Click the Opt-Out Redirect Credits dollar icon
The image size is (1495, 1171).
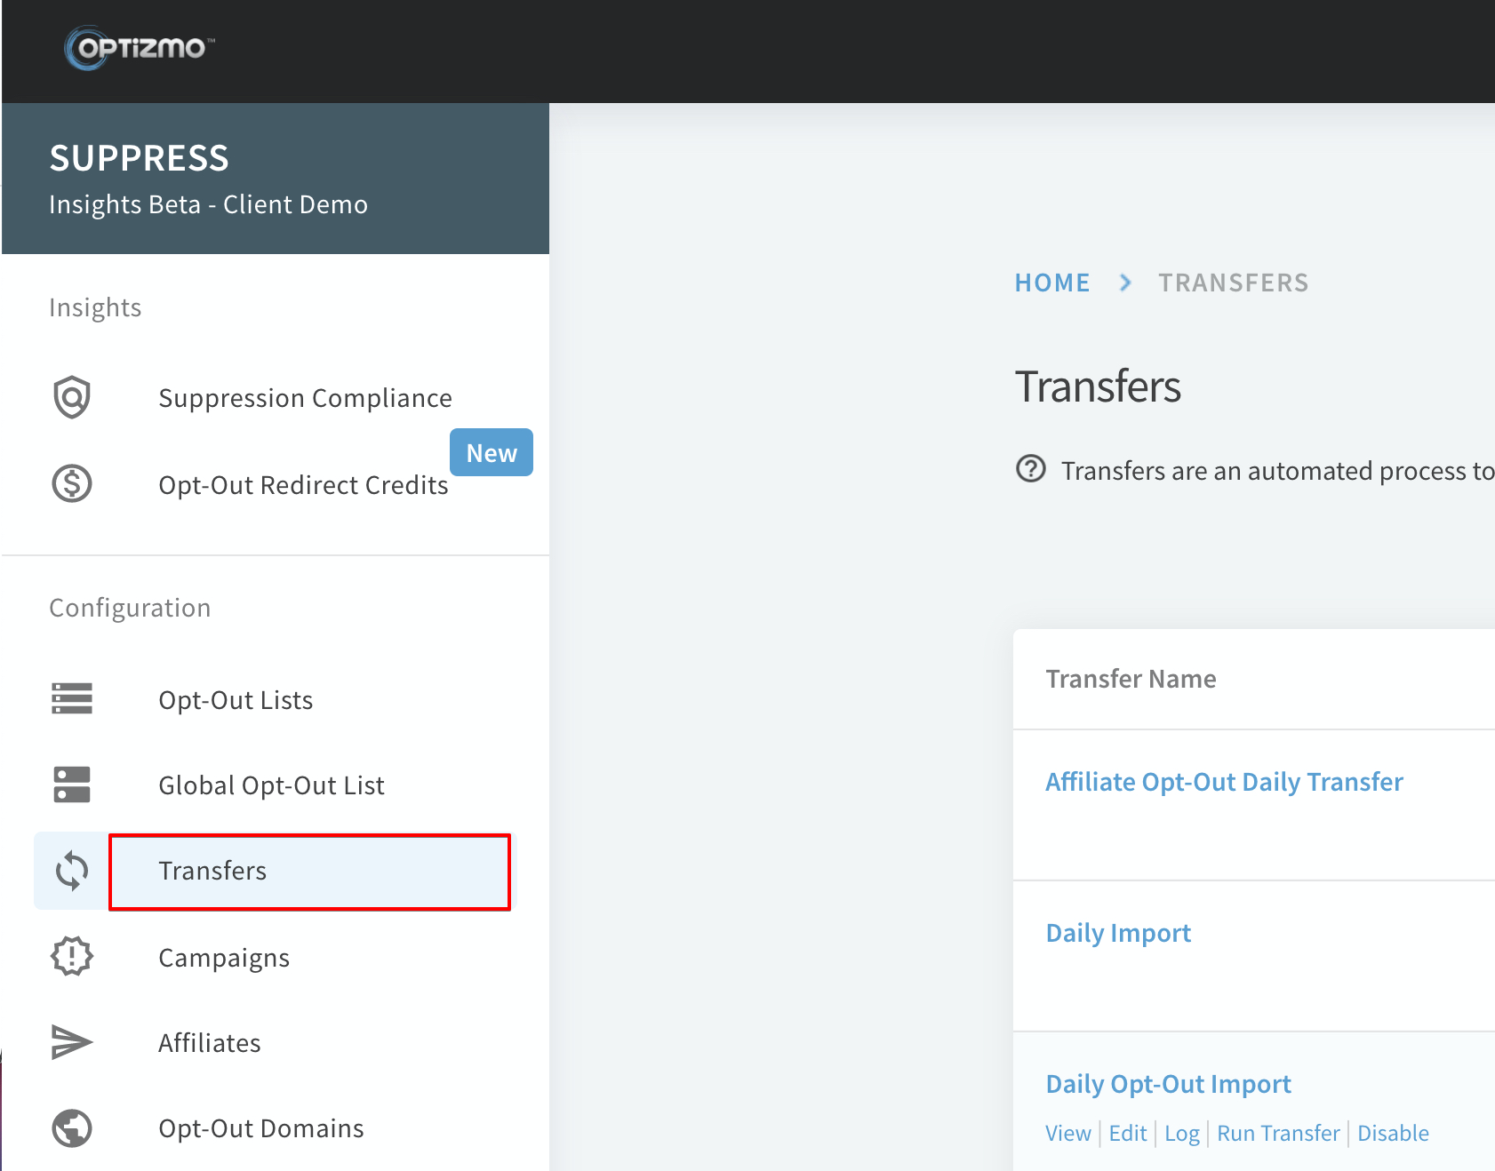[x=72, y=483]
